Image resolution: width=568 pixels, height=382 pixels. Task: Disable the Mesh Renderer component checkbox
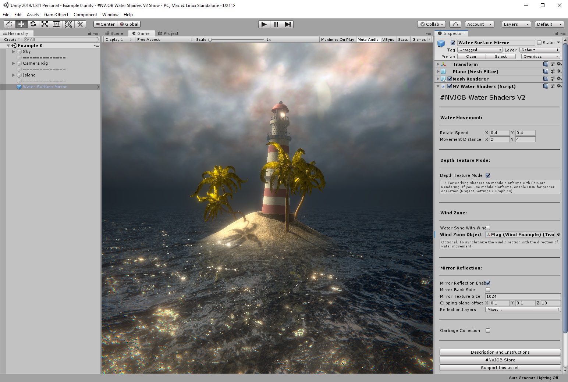[x=450, y=79]
